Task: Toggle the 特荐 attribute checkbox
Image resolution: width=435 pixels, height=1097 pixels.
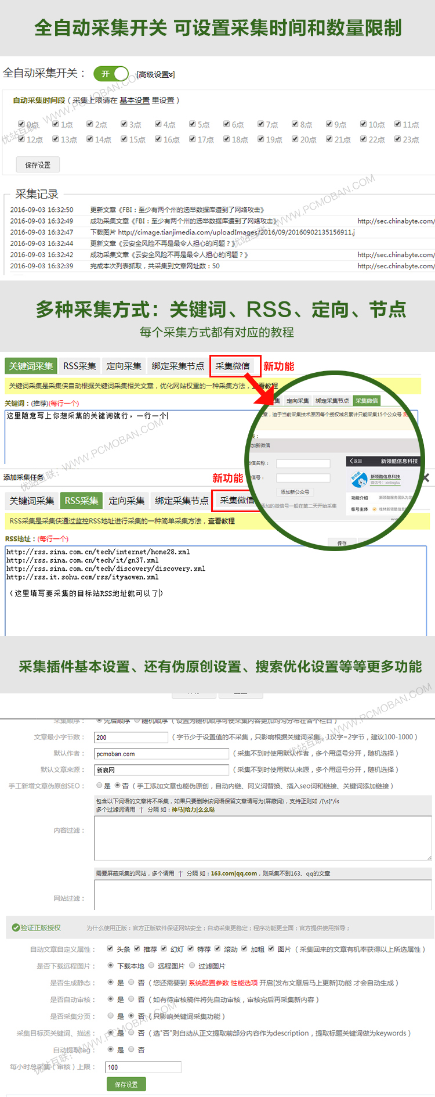Action: pyautogui.click(x=190, y=949)
